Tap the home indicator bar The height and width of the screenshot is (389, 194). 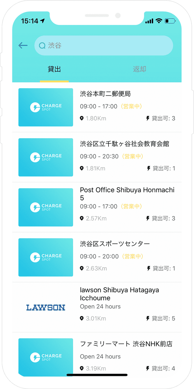97,375
